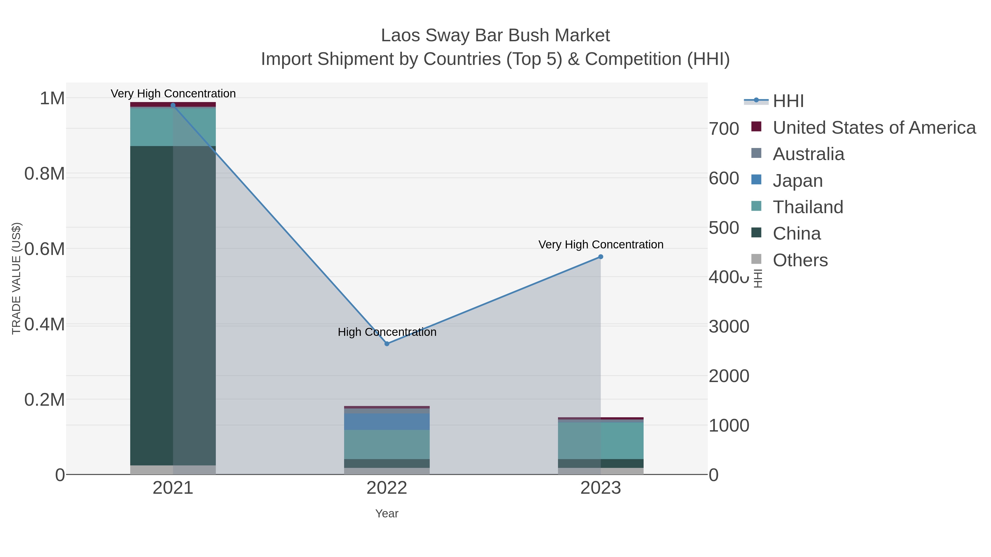Click the Japan segment of 2022 bar

point(387,422)
